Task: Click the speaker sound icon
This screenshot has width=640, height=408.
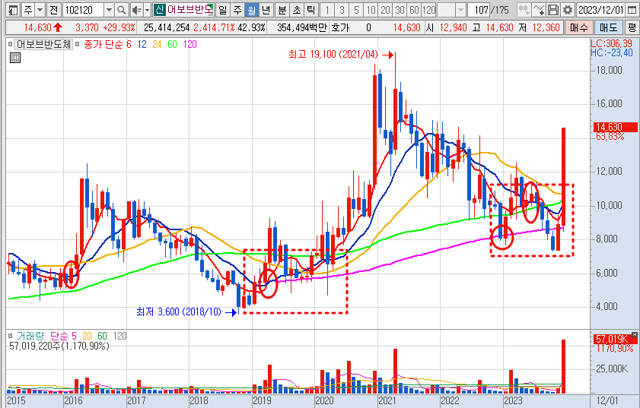Action: 137,10
